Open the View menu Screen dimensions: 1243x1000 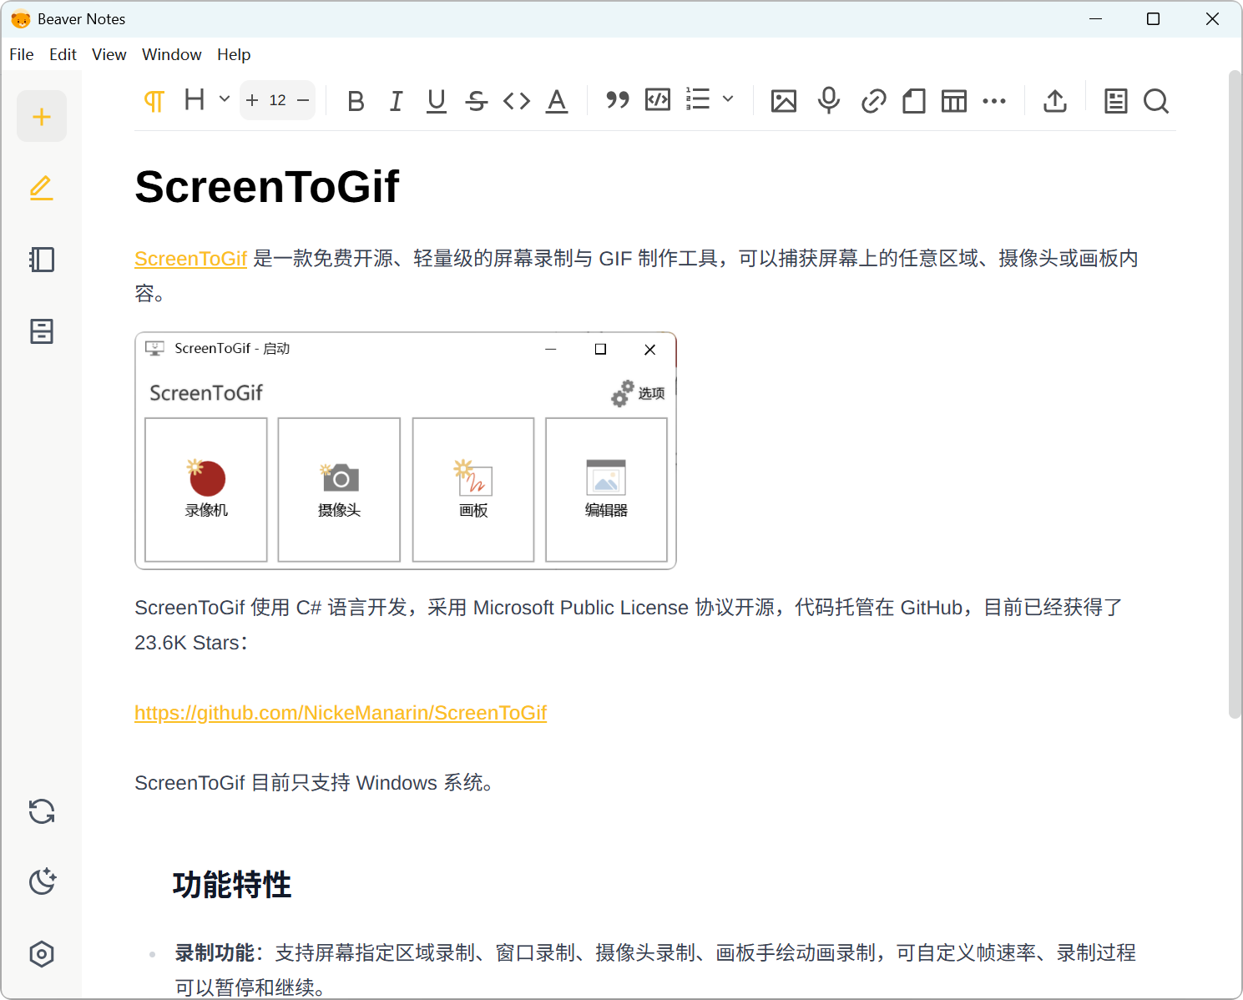click(x=109, y=54)
